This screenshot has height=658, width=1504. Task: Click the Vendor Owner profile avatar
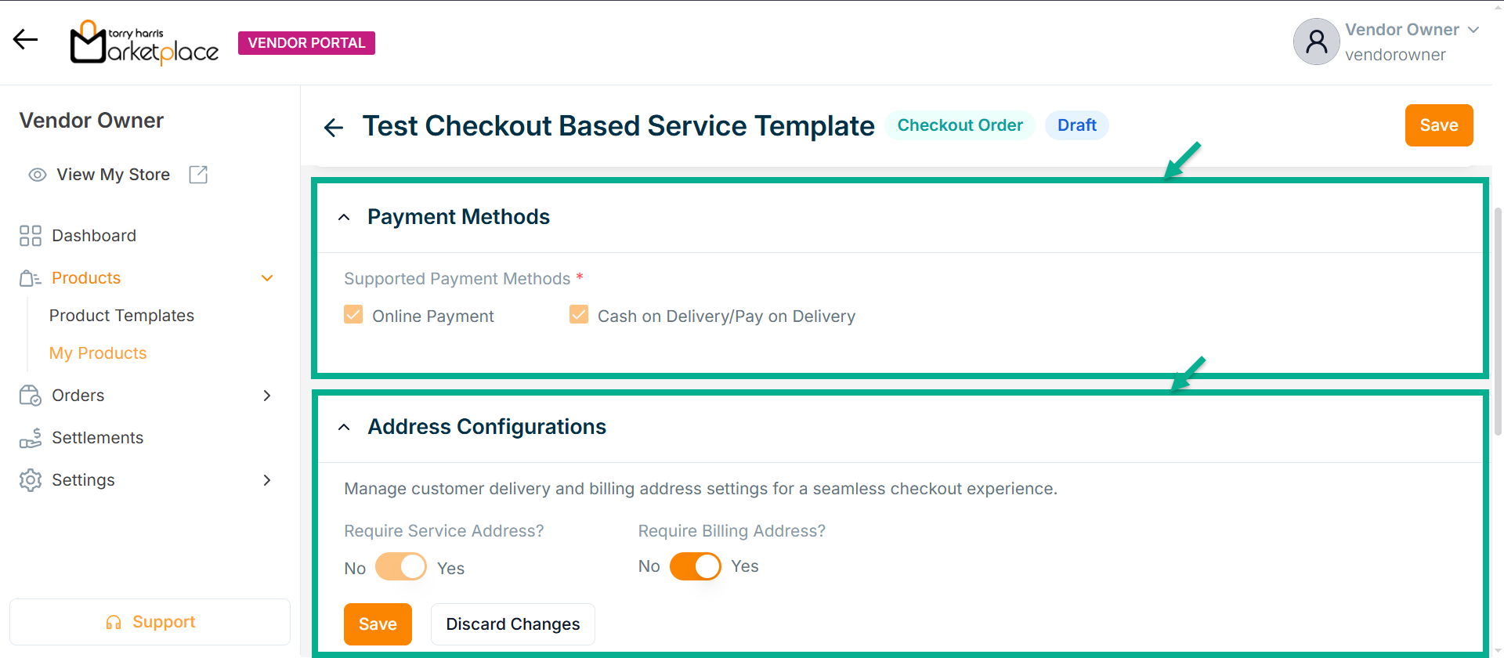1316,42
